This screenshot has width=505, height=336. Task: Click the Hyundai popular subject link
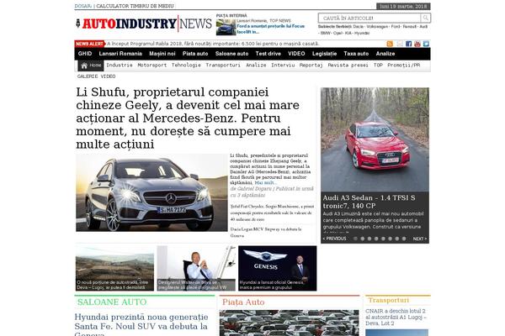tap(362, 33)
